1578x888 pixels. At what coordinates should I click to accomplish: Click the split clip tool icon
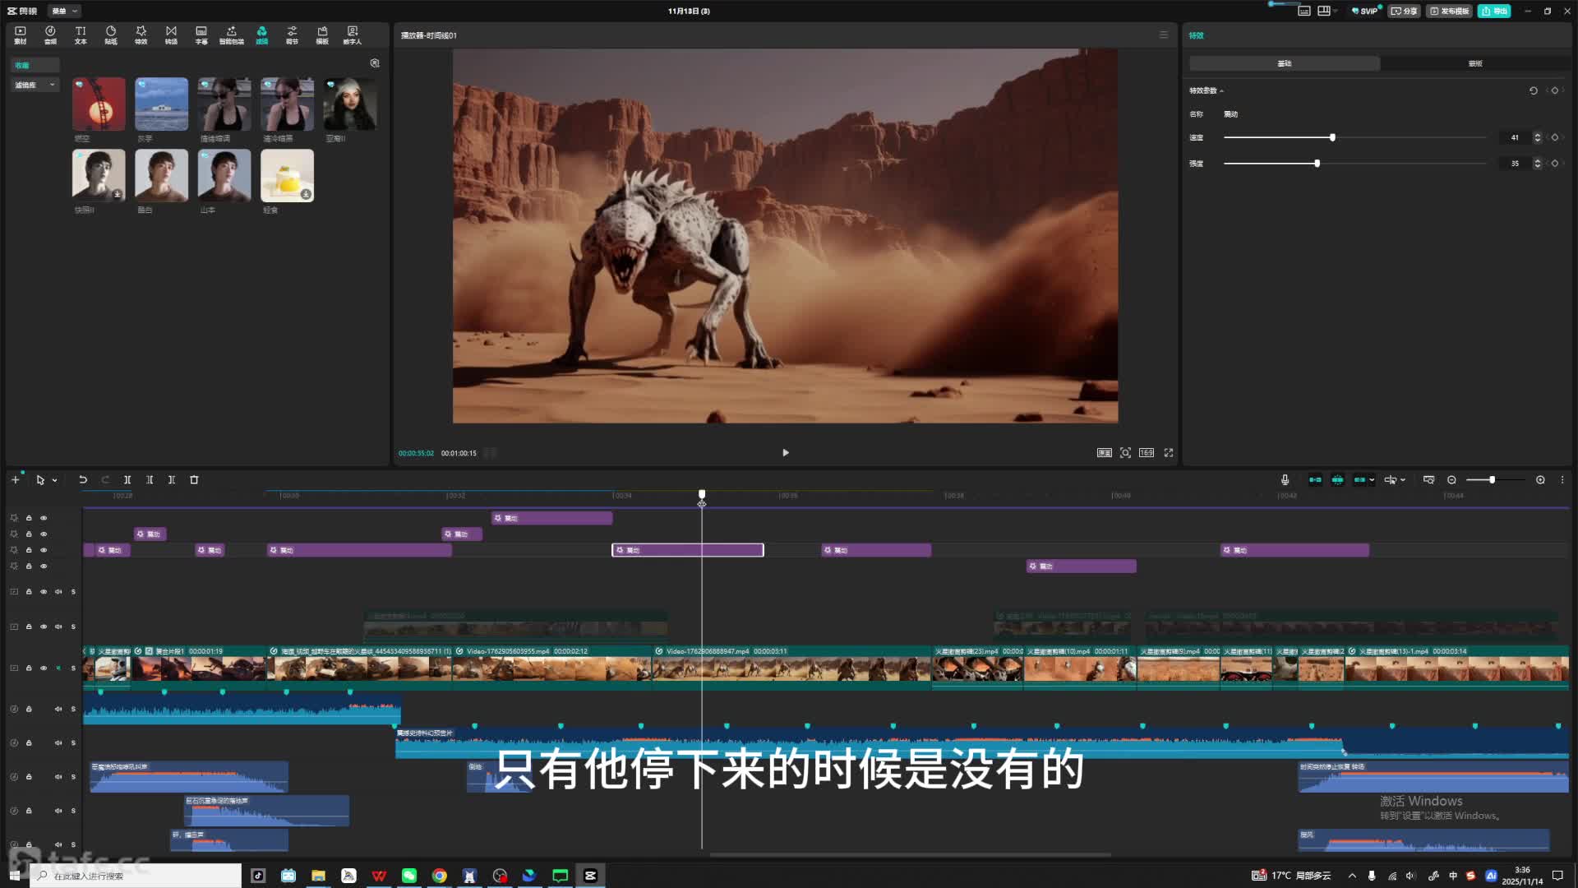pos(127,479)
